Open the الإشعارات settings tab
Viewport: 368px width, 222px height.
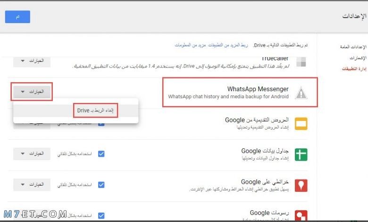pyautogui.click(x=358, y=58)
